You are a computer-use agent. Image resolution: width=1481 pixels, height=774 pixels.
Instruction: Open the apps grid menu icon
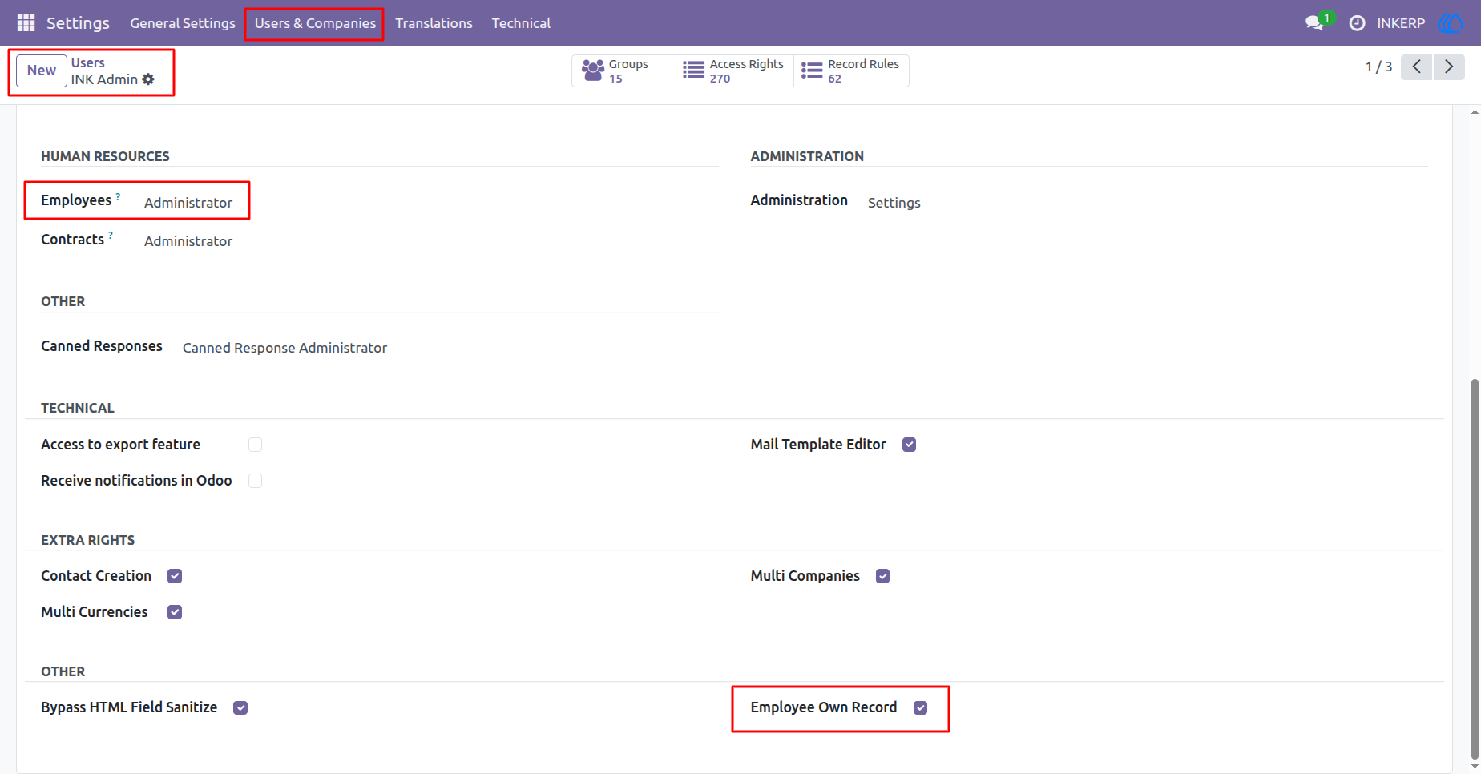tap(26, 23)
